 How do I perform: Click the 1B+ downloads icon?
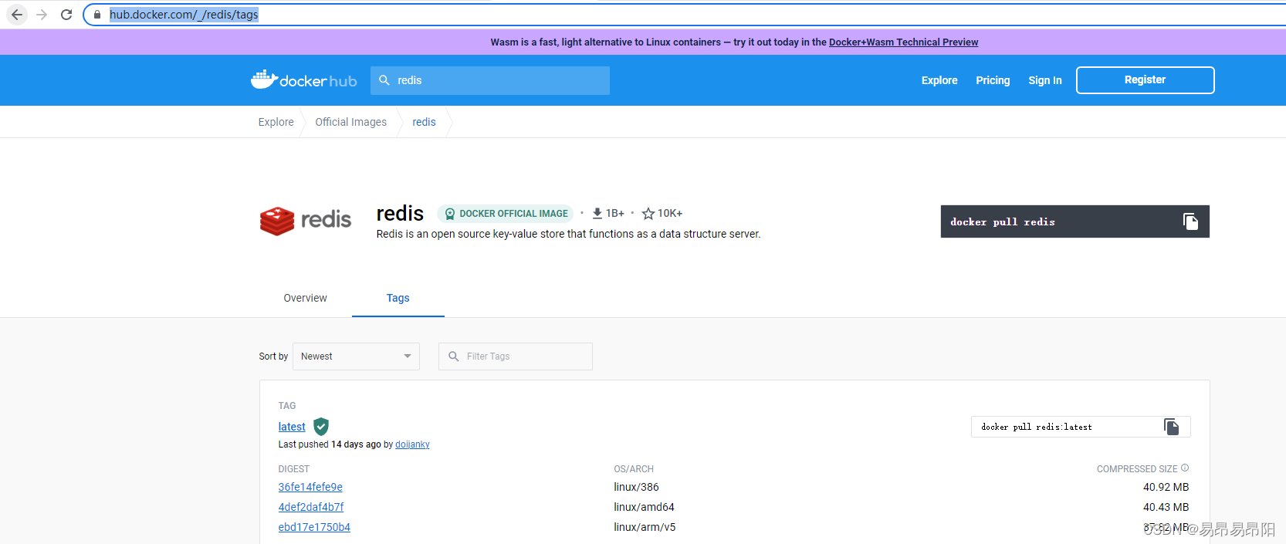pos(597,213)
